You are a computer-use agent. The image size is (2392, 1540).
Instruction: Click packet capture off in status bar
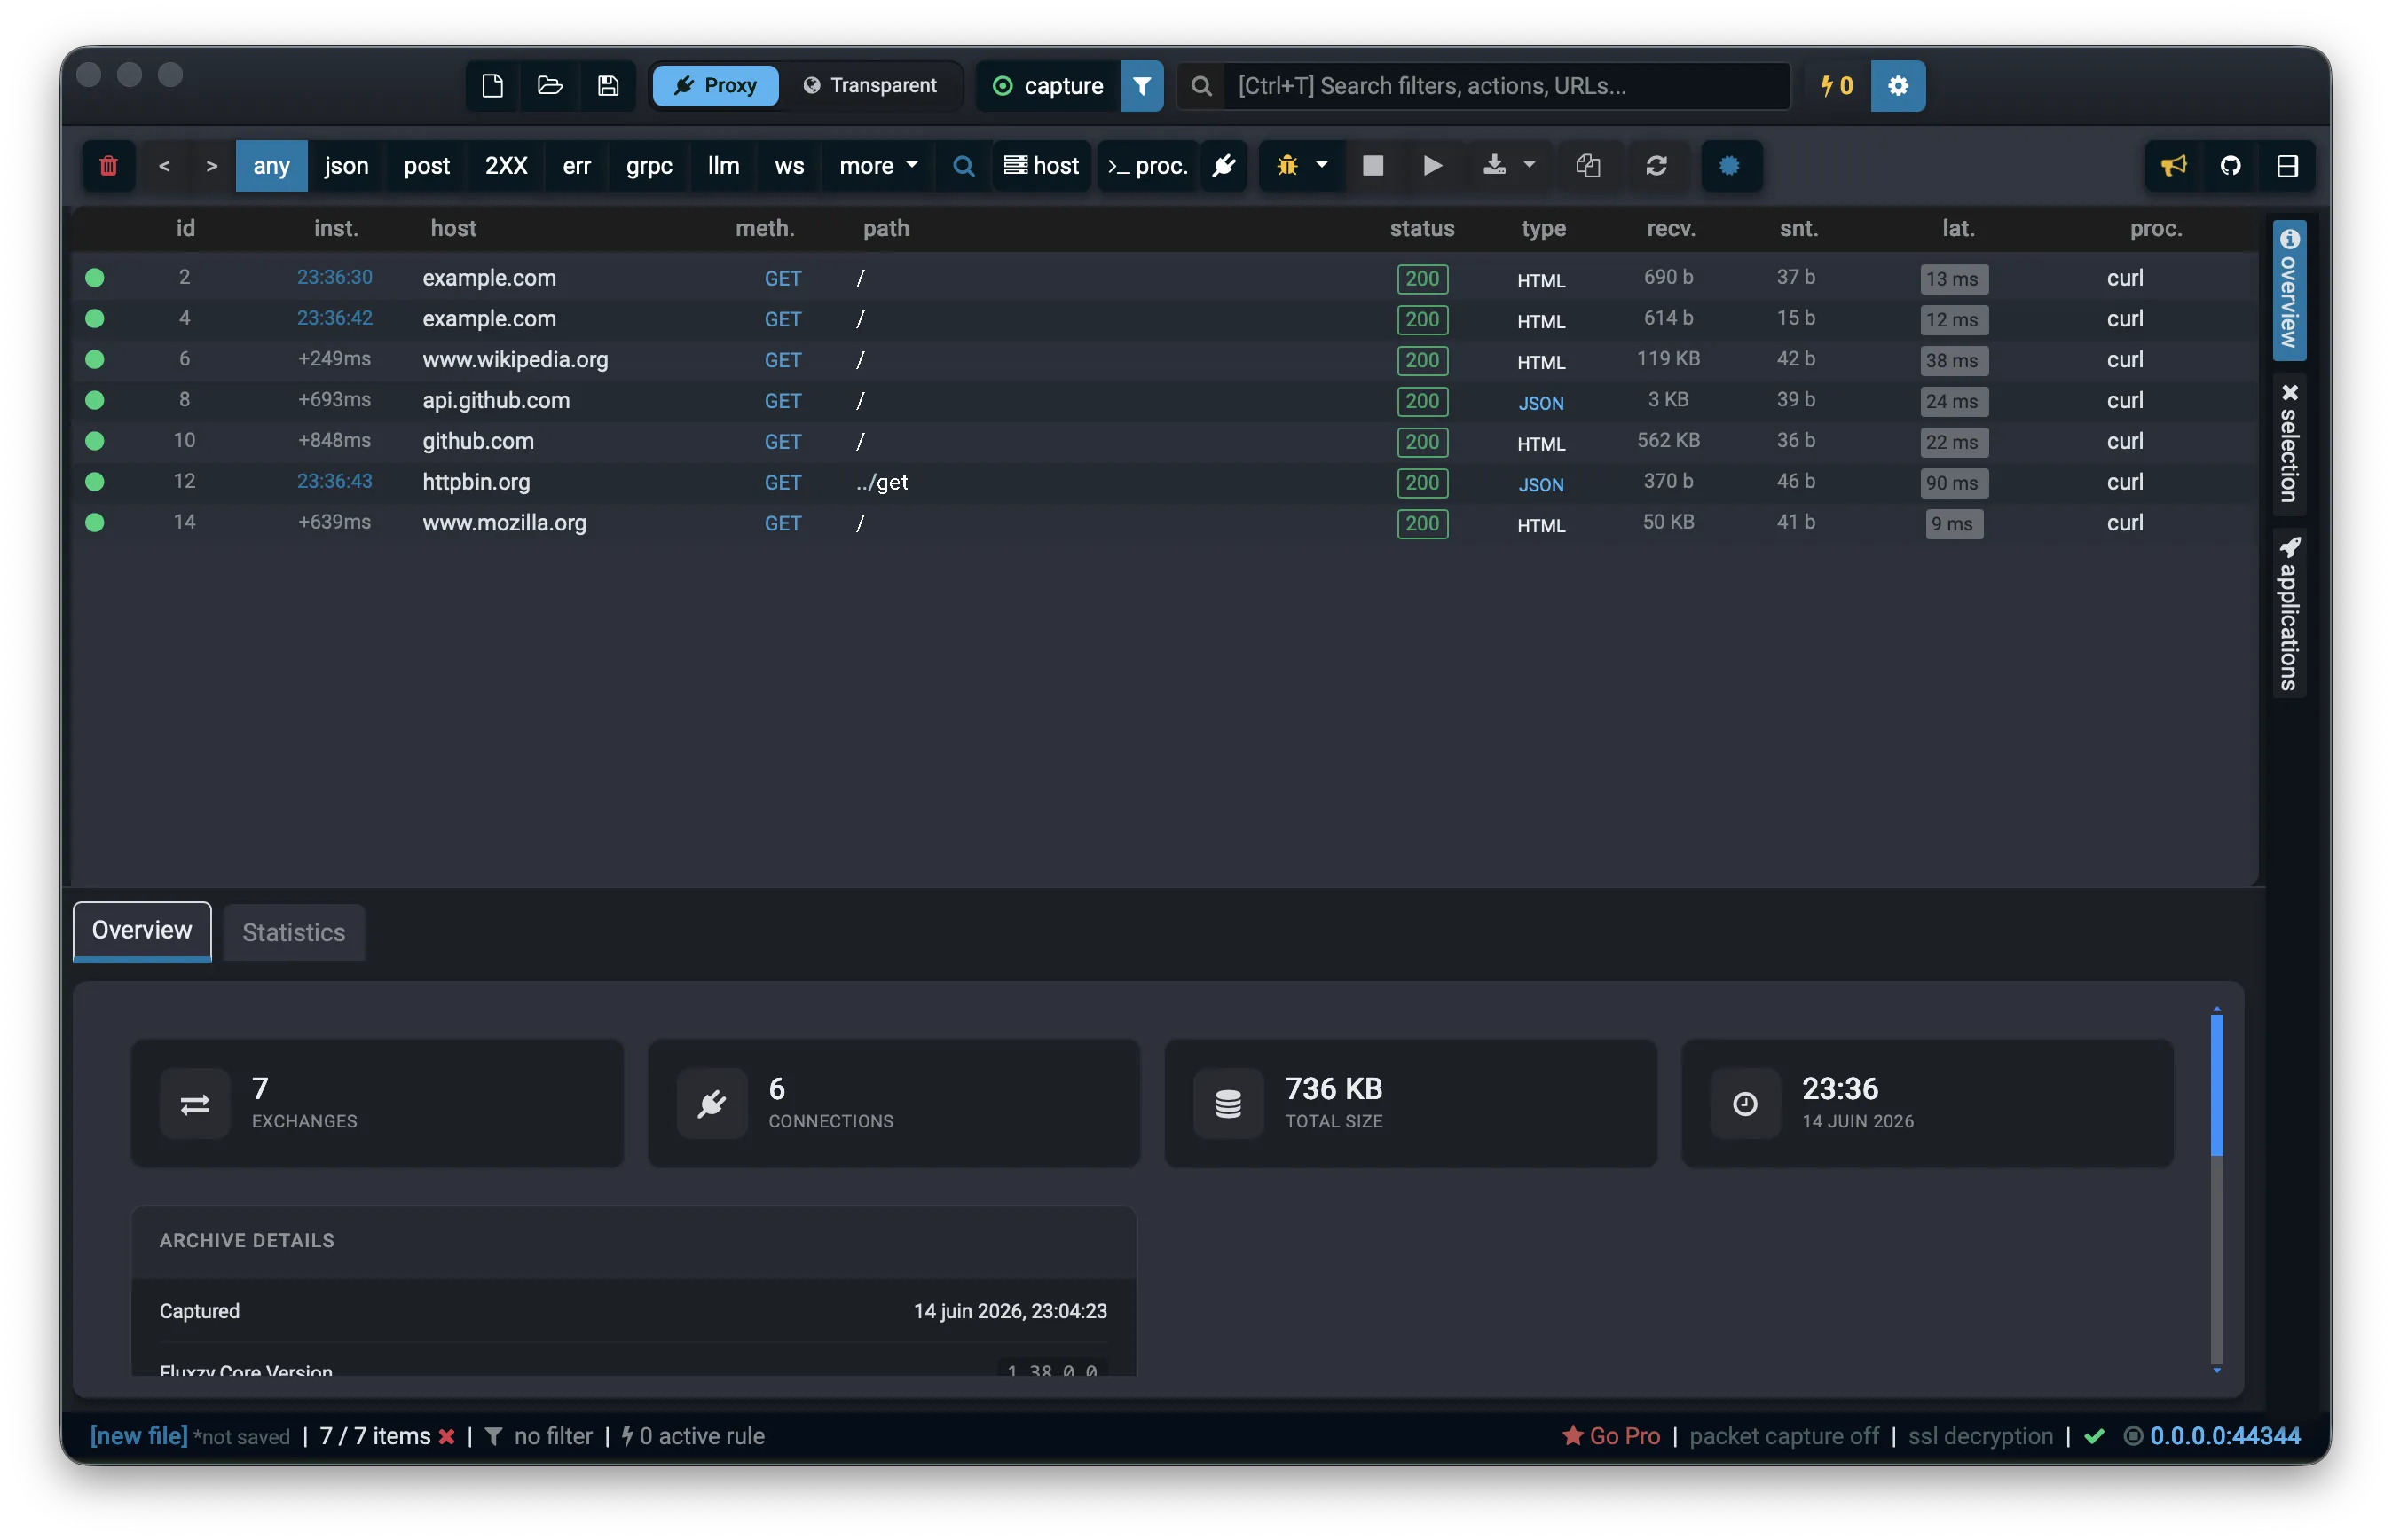click(x=1784, y=1437)
